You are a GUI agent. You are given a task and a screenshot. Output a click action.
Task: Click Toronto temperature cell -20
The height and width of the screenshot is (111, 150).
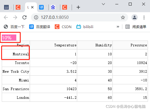point(54,63)
